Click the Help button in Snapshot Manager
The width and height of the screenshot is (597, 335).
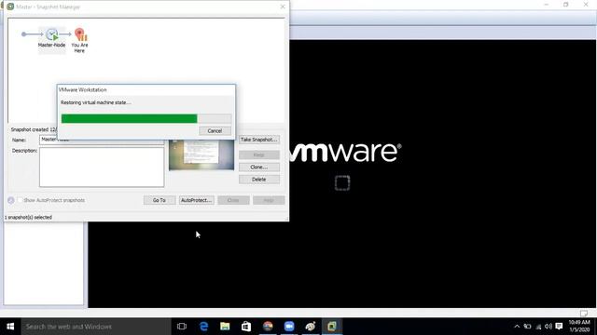click(x=269, y=200)
